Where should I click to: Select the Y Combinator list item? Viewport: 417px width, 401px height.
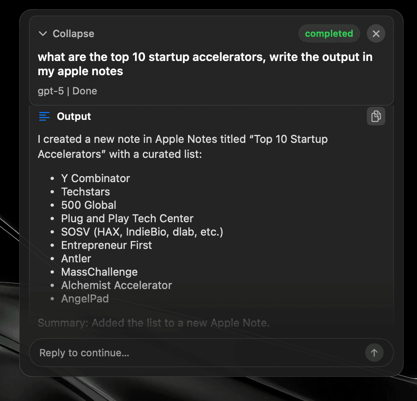[x=95, y=178]
